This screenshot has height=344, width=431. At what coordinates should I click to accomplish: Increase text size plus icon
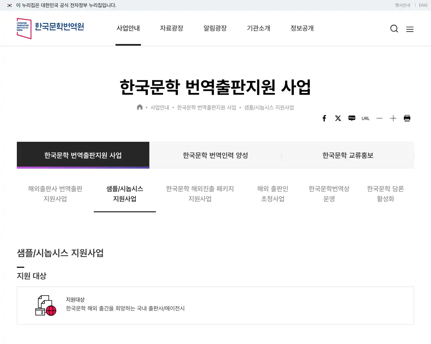point(393,118)
